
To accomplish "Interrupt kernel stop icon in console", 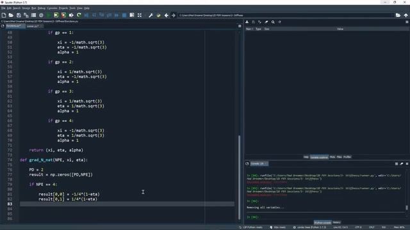I will [397, 164].
